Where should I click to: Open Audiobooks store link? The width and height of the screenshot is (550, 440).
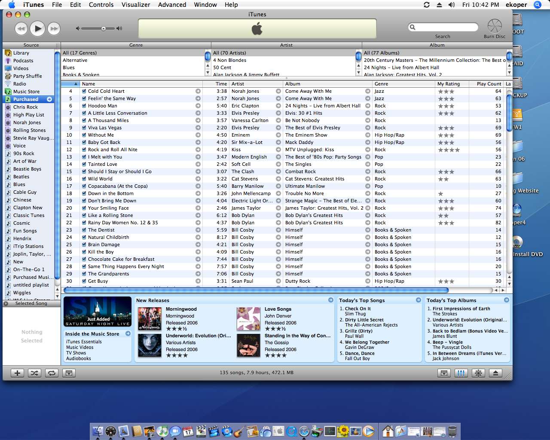[x=78, y=358]
